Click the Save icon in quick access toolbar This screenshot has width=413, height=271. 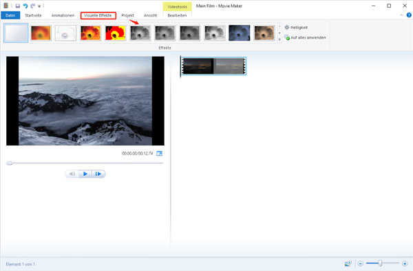17,6
